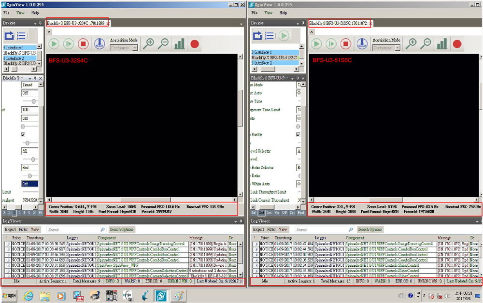Toggle the checked checkbox in left properties panel
The image size is (483, 303).
click(23, 135)
